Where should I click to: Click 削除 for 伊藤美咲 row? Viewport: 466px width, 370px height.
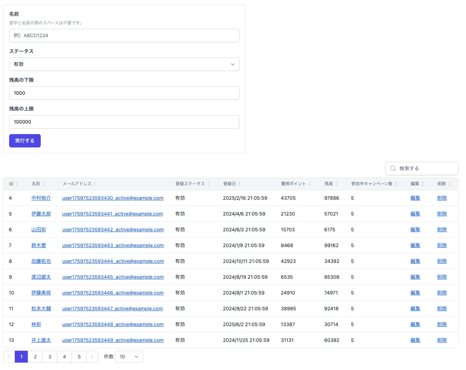coord(442,293)
